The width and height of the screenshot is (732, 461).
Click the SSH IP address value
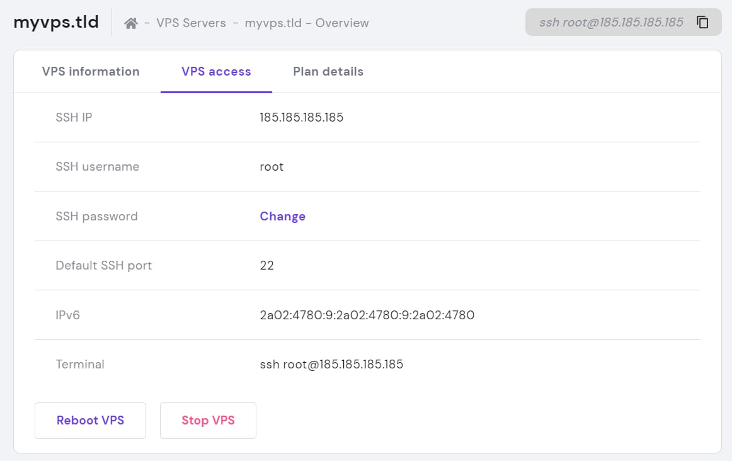(x=301, y=117)
